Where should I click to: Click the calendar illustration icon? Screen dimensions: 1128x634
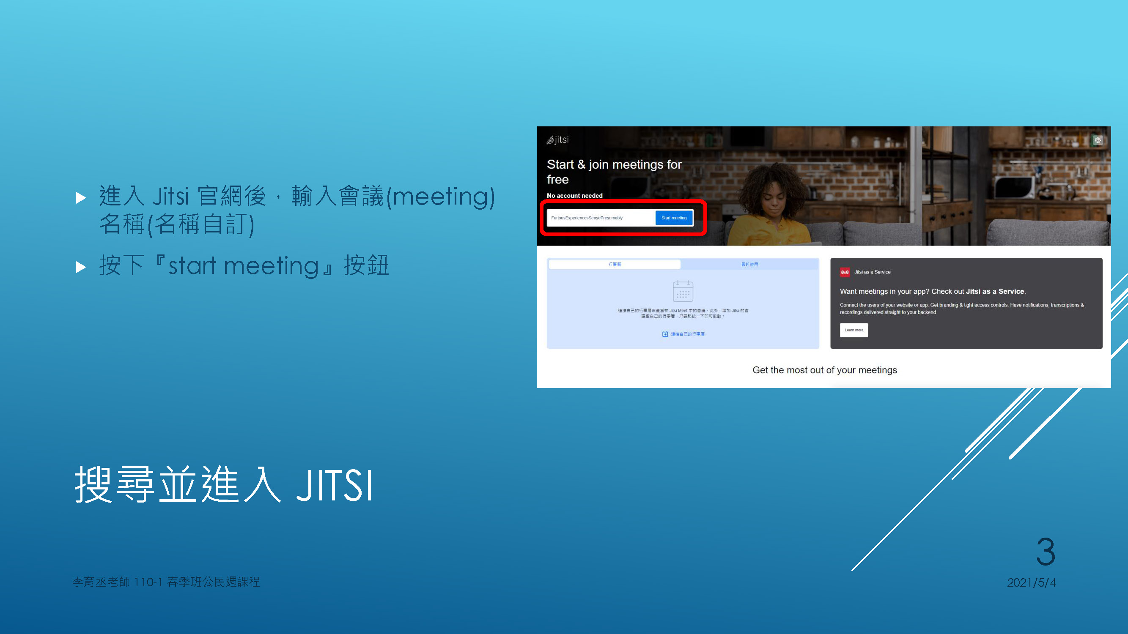point(683,291)
